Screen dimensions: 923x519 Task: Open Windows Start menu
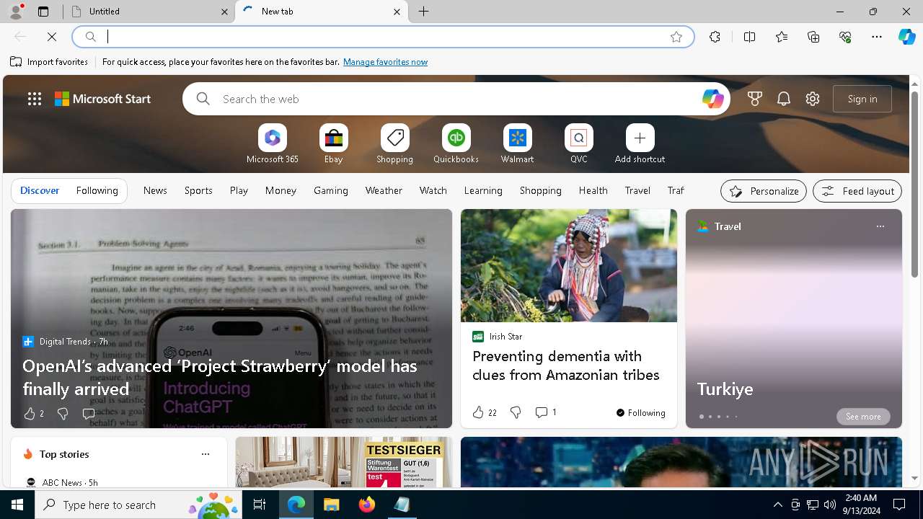[17, 505]
